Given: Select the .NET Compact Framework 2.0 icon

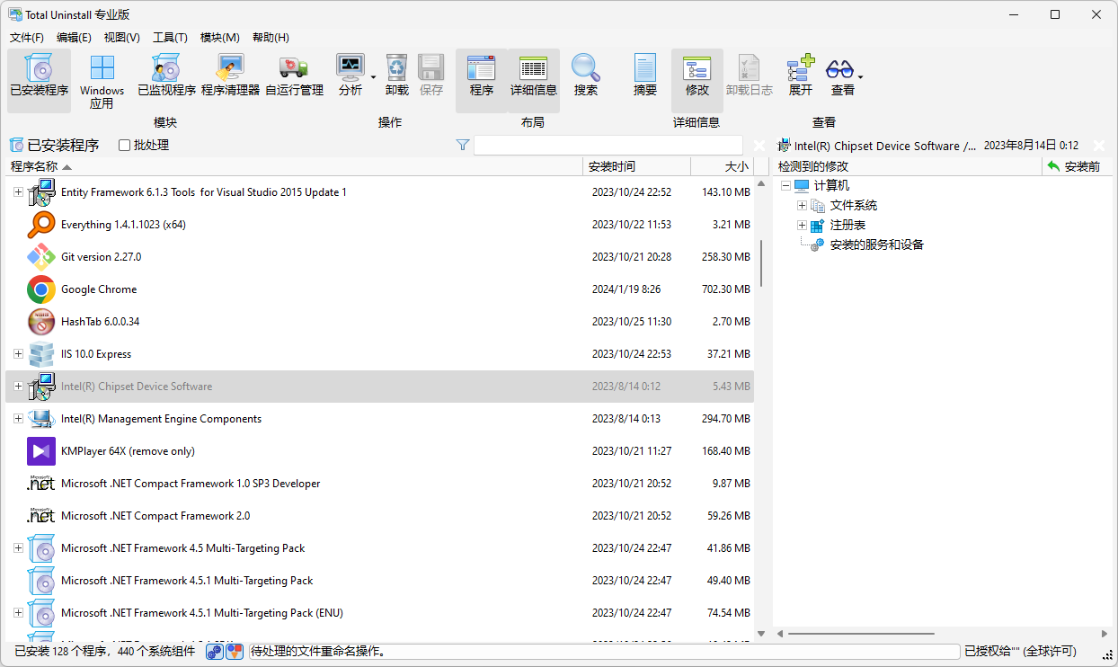Looking at the screenshot, I should (41, 516).
